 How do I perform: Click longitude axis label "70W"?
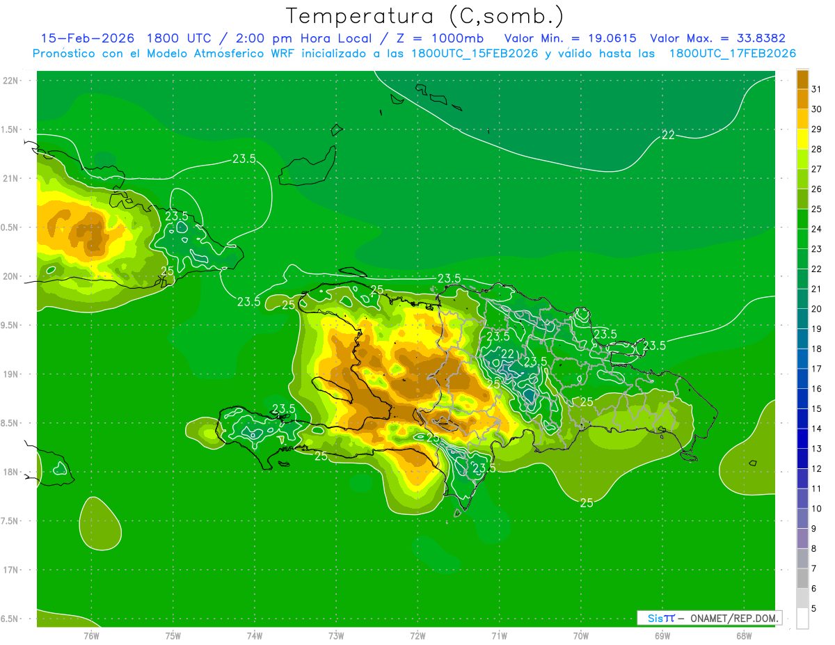tap(581, 635)
